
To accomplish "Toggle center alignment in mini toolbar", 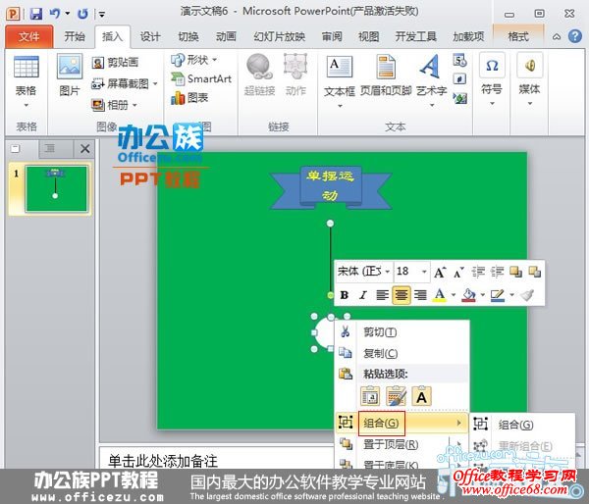I will [x=401, y=294].
